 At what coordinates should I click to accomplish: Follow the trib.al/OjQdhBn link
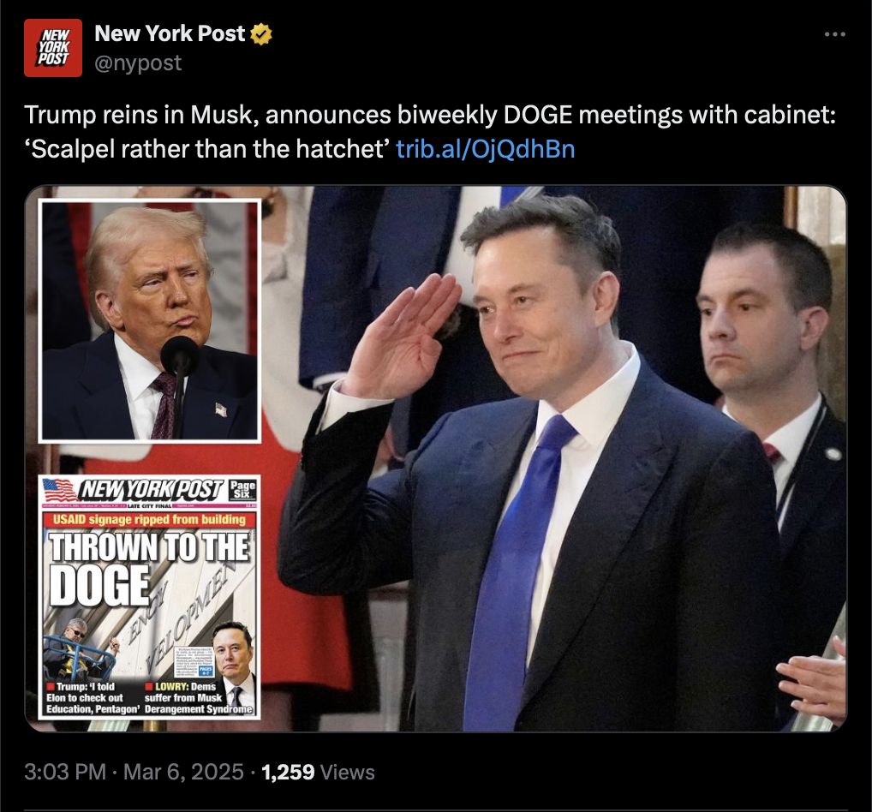tap(485, 149)
